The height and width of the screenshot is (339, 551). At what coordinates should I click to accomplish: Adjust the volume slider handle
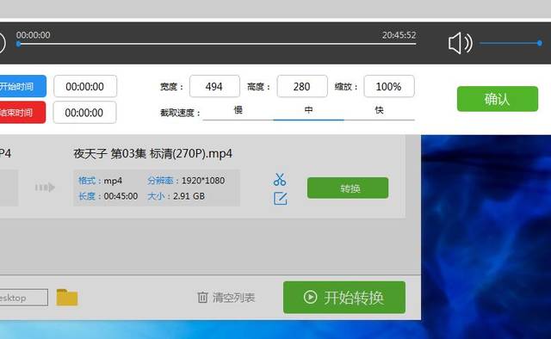[x=540, y=43]
